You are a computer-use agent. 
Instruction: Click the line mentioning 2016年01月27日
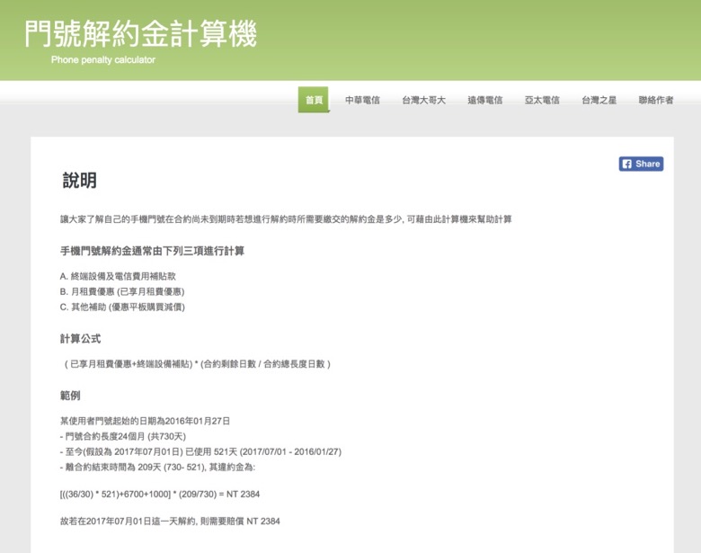(145, 421)
